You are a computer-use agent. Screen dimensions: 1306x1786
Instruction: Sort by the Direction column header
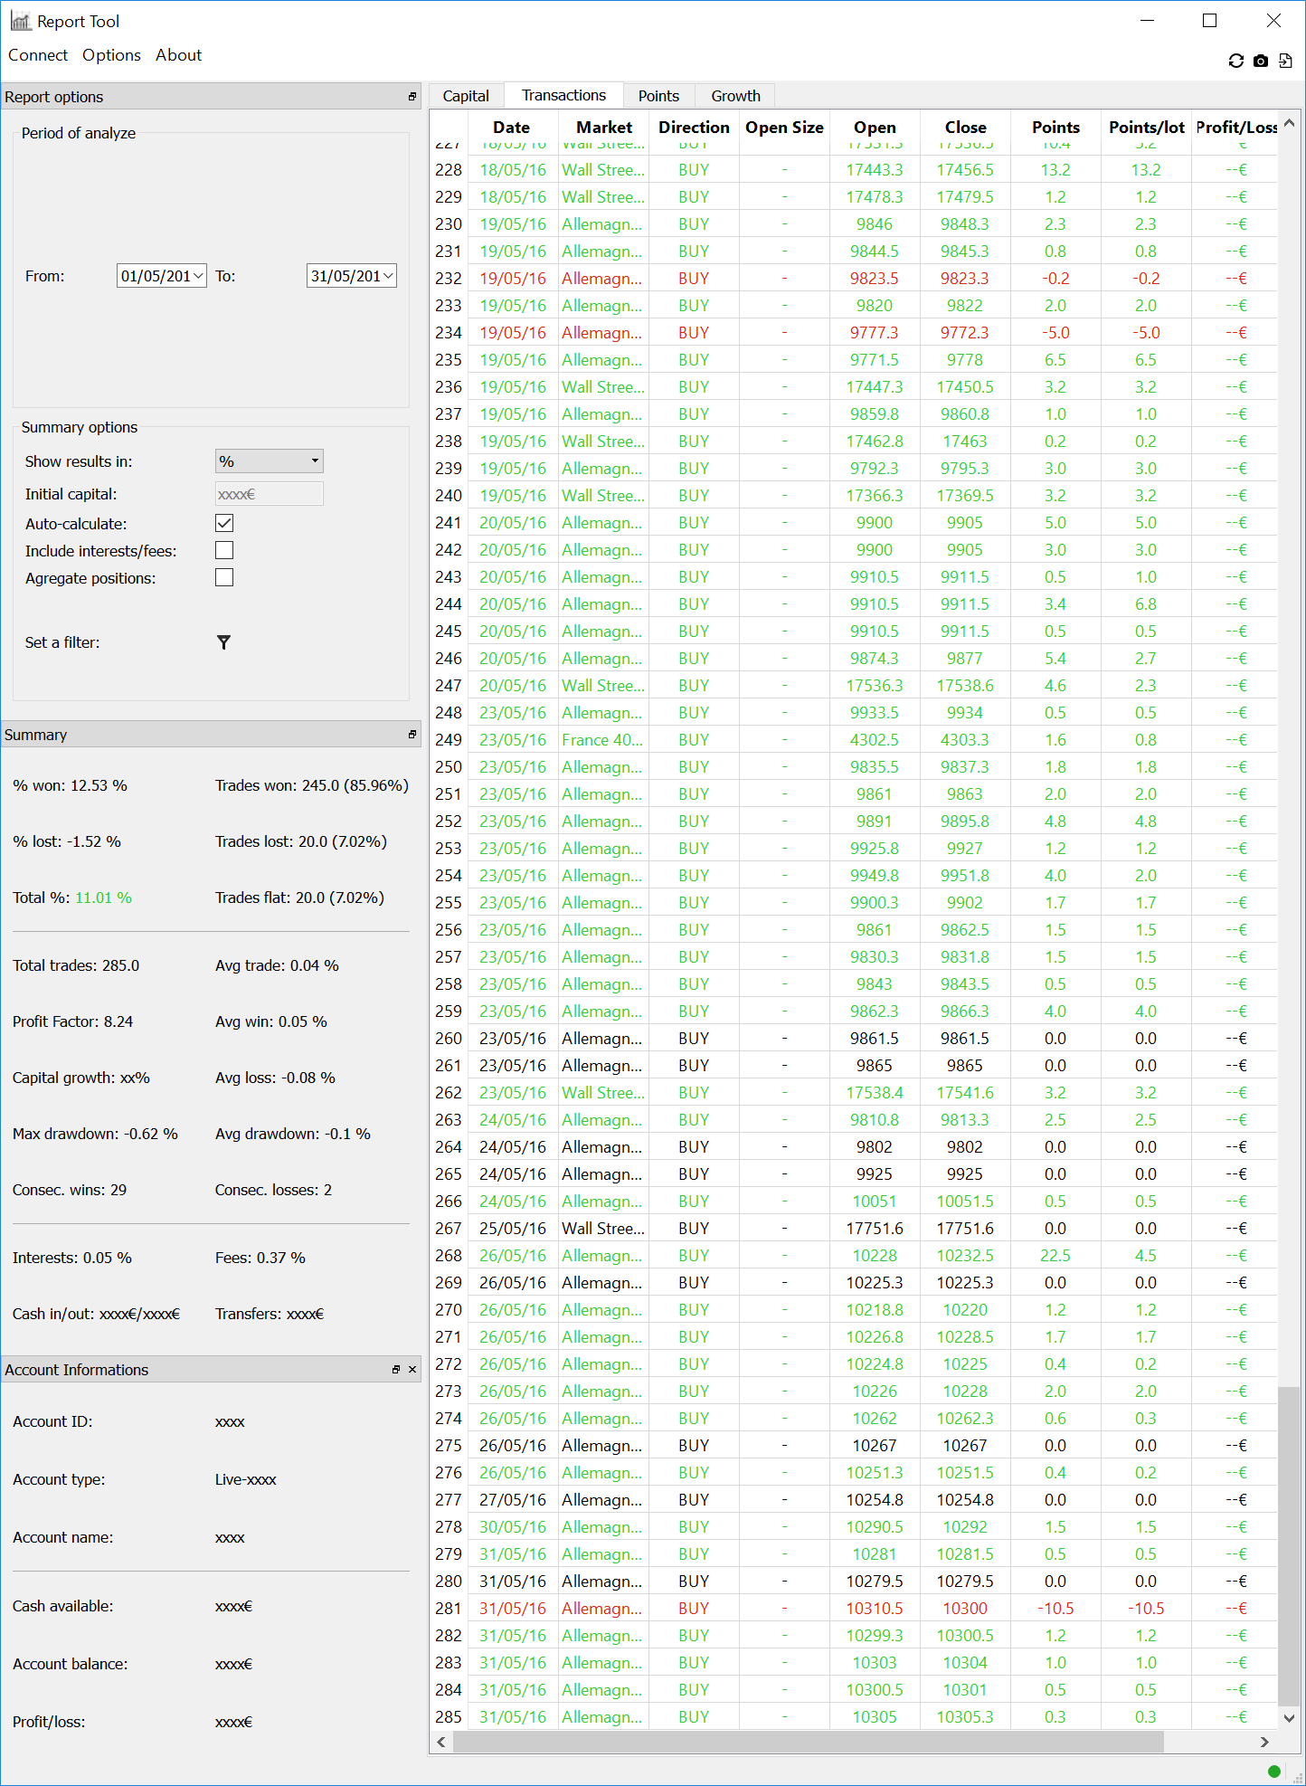point(694,128)
